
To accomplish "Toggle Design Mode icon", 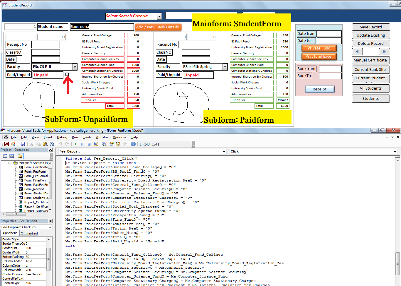I will click(96, 144).
